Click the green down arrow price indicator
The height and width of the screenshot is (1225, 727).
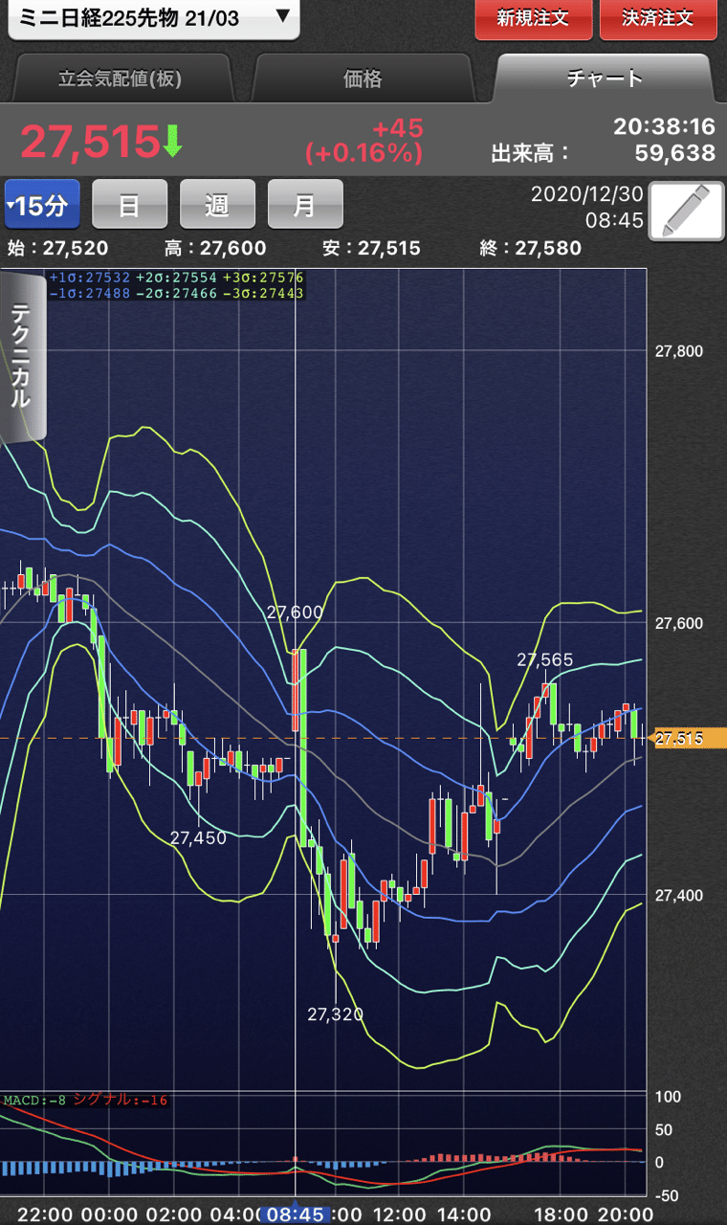[x=172, y=143]
